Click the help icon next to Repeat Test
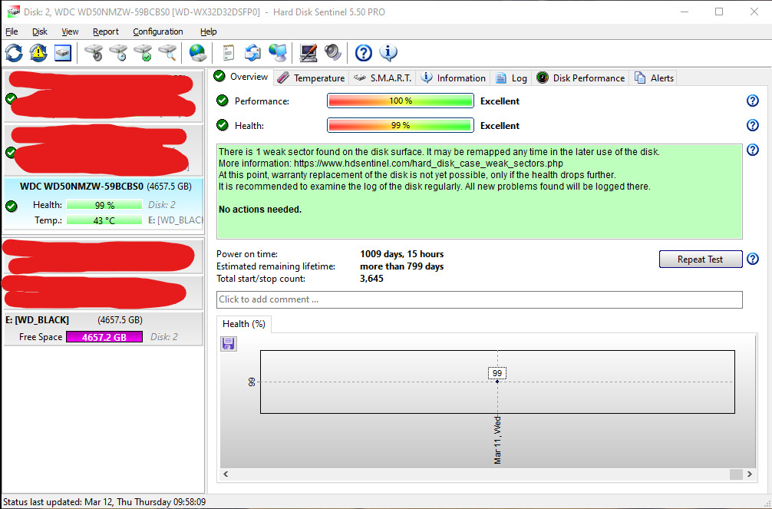 coord(752,259)
